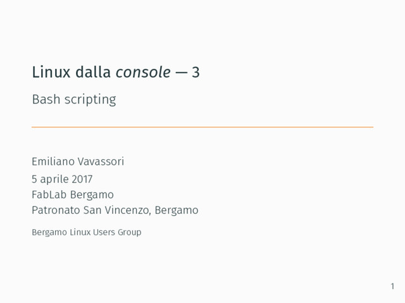Image resolution: width=405 pixels, height=303 pixels.
Task: Click the orange horizontal divider line
Action: point(202,127)
